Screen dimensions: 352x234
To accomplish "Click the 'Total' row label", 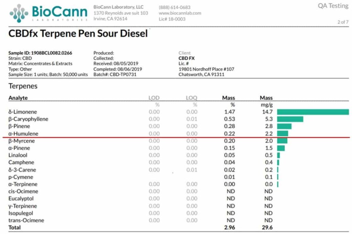I will point(14,227).
